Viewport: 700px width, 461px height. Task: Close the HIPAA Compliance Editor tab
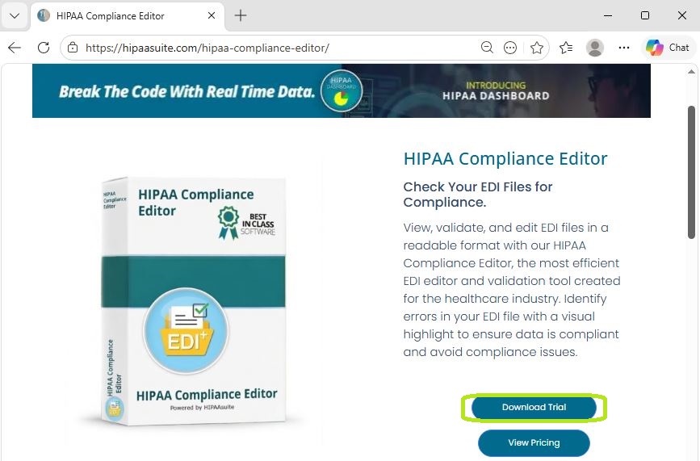coord(212,15)
